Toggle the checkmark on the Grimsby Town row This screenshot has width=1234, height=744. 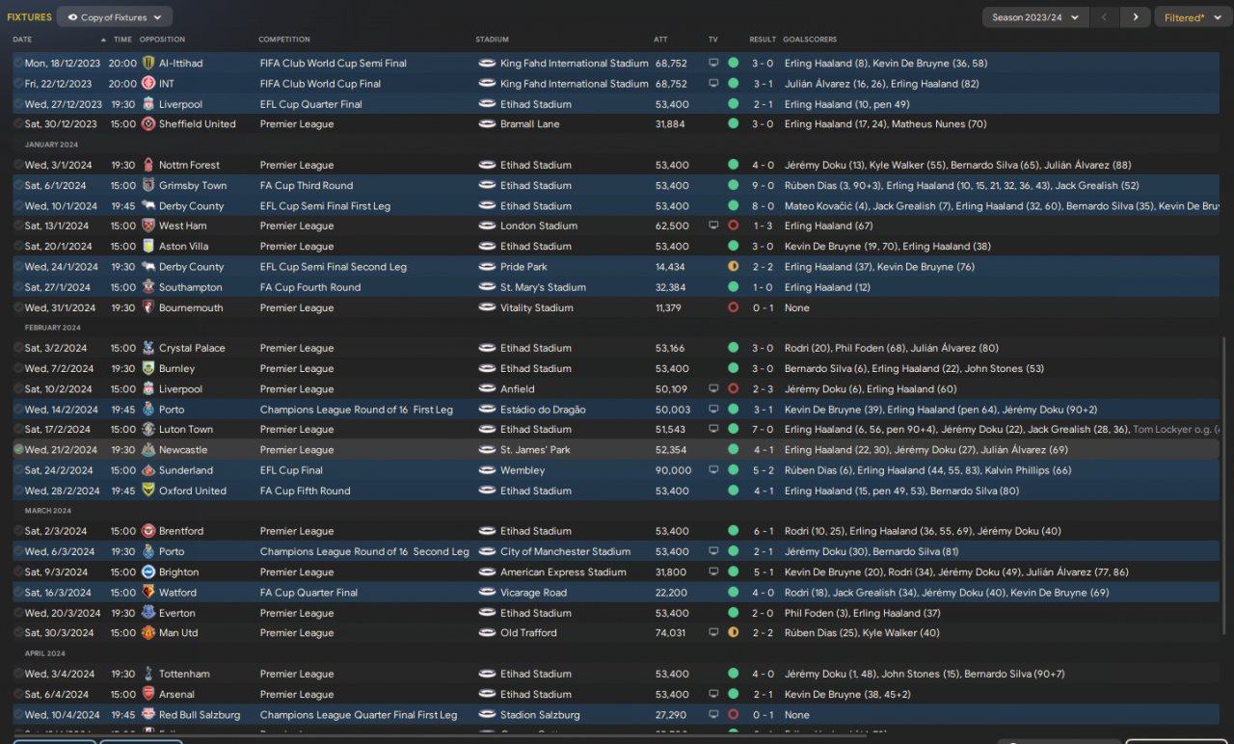tap(18, 186)
